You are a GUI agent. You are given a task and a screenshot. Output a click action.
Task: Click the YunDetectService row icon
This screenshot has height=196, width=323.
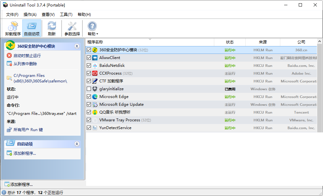tap(95, 128)
